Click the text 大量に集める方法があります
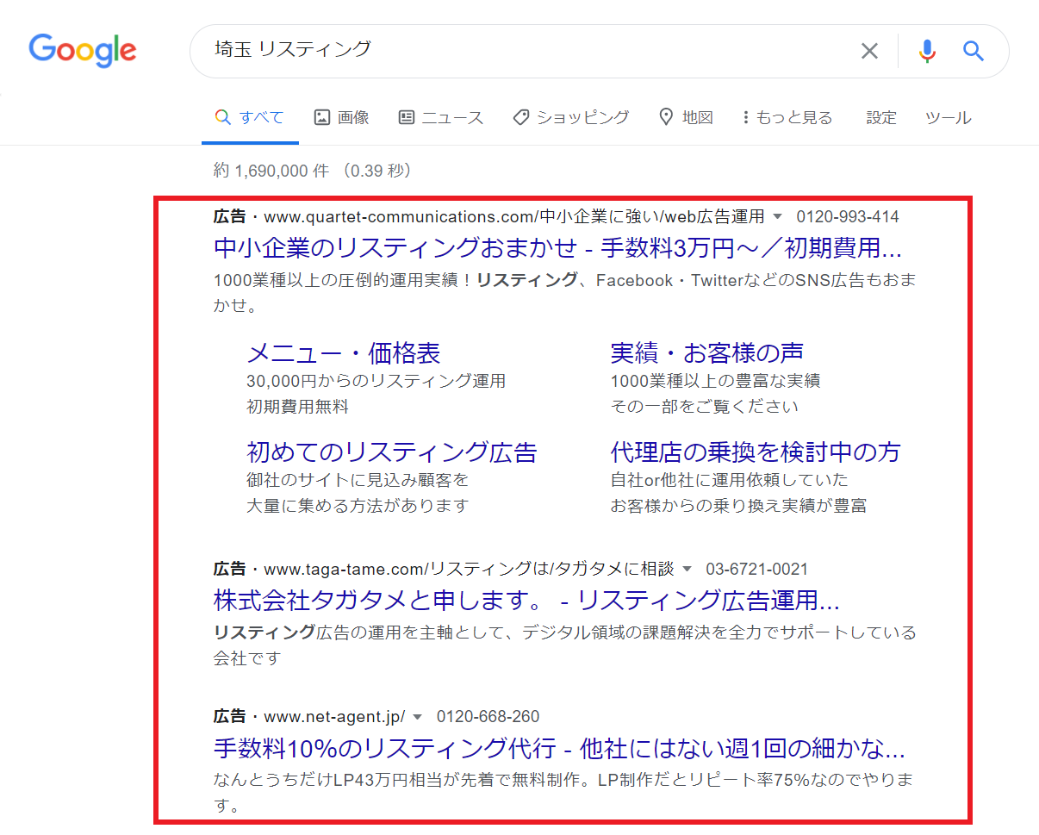 pyautogui.click(x=358, y=506)
